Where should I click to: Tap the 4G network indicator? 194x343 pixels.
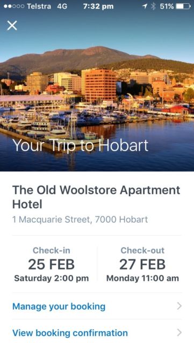62,6
